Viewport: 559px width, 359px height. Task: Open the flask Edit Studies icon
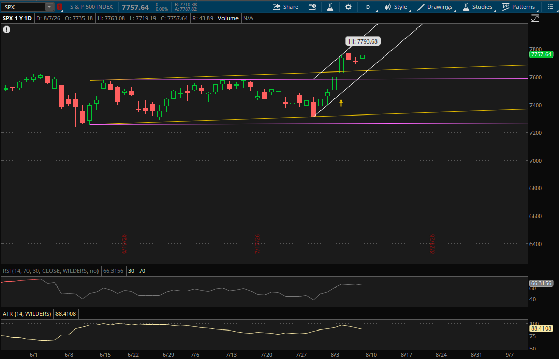coord(330,7)
